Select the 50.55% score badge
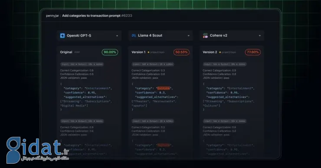The width and height of the screenshot is (321, 168). (181, 52)
